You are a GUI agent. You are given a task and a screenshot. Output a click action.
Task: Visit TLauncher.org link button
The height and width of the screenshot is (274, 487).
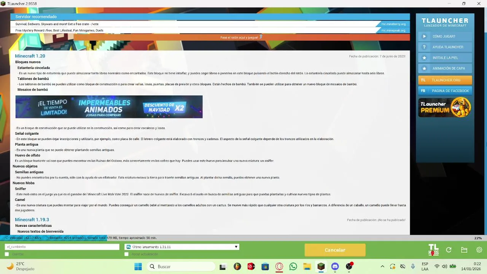point(445,80)
